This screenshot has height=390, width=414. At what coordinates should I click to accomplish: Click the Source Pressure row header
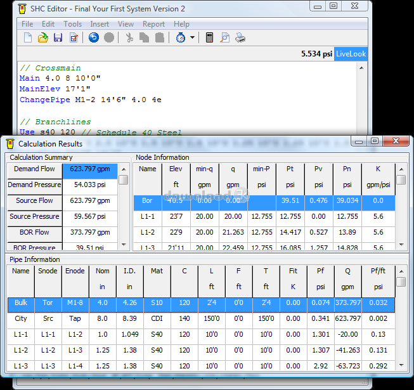[35, 219]
